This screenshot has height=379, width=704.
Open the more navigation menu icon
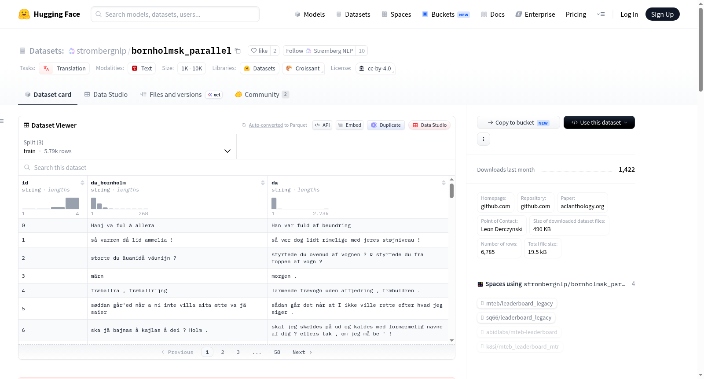tap(601, 14)
